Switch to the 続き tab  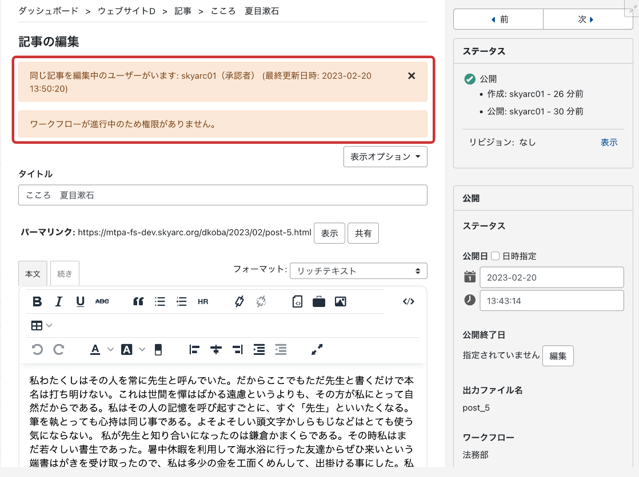[x=65, y=273]
